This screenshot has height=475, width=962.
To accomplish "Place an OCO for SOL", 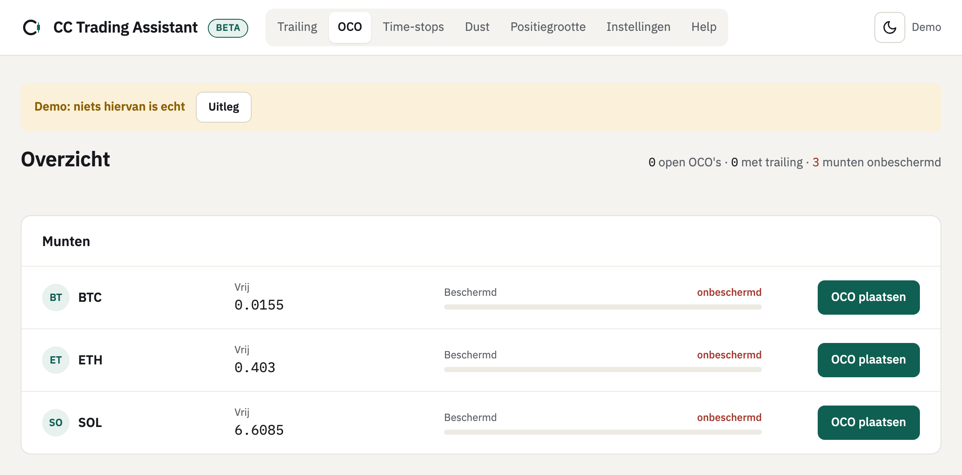I will pos(868,423).
